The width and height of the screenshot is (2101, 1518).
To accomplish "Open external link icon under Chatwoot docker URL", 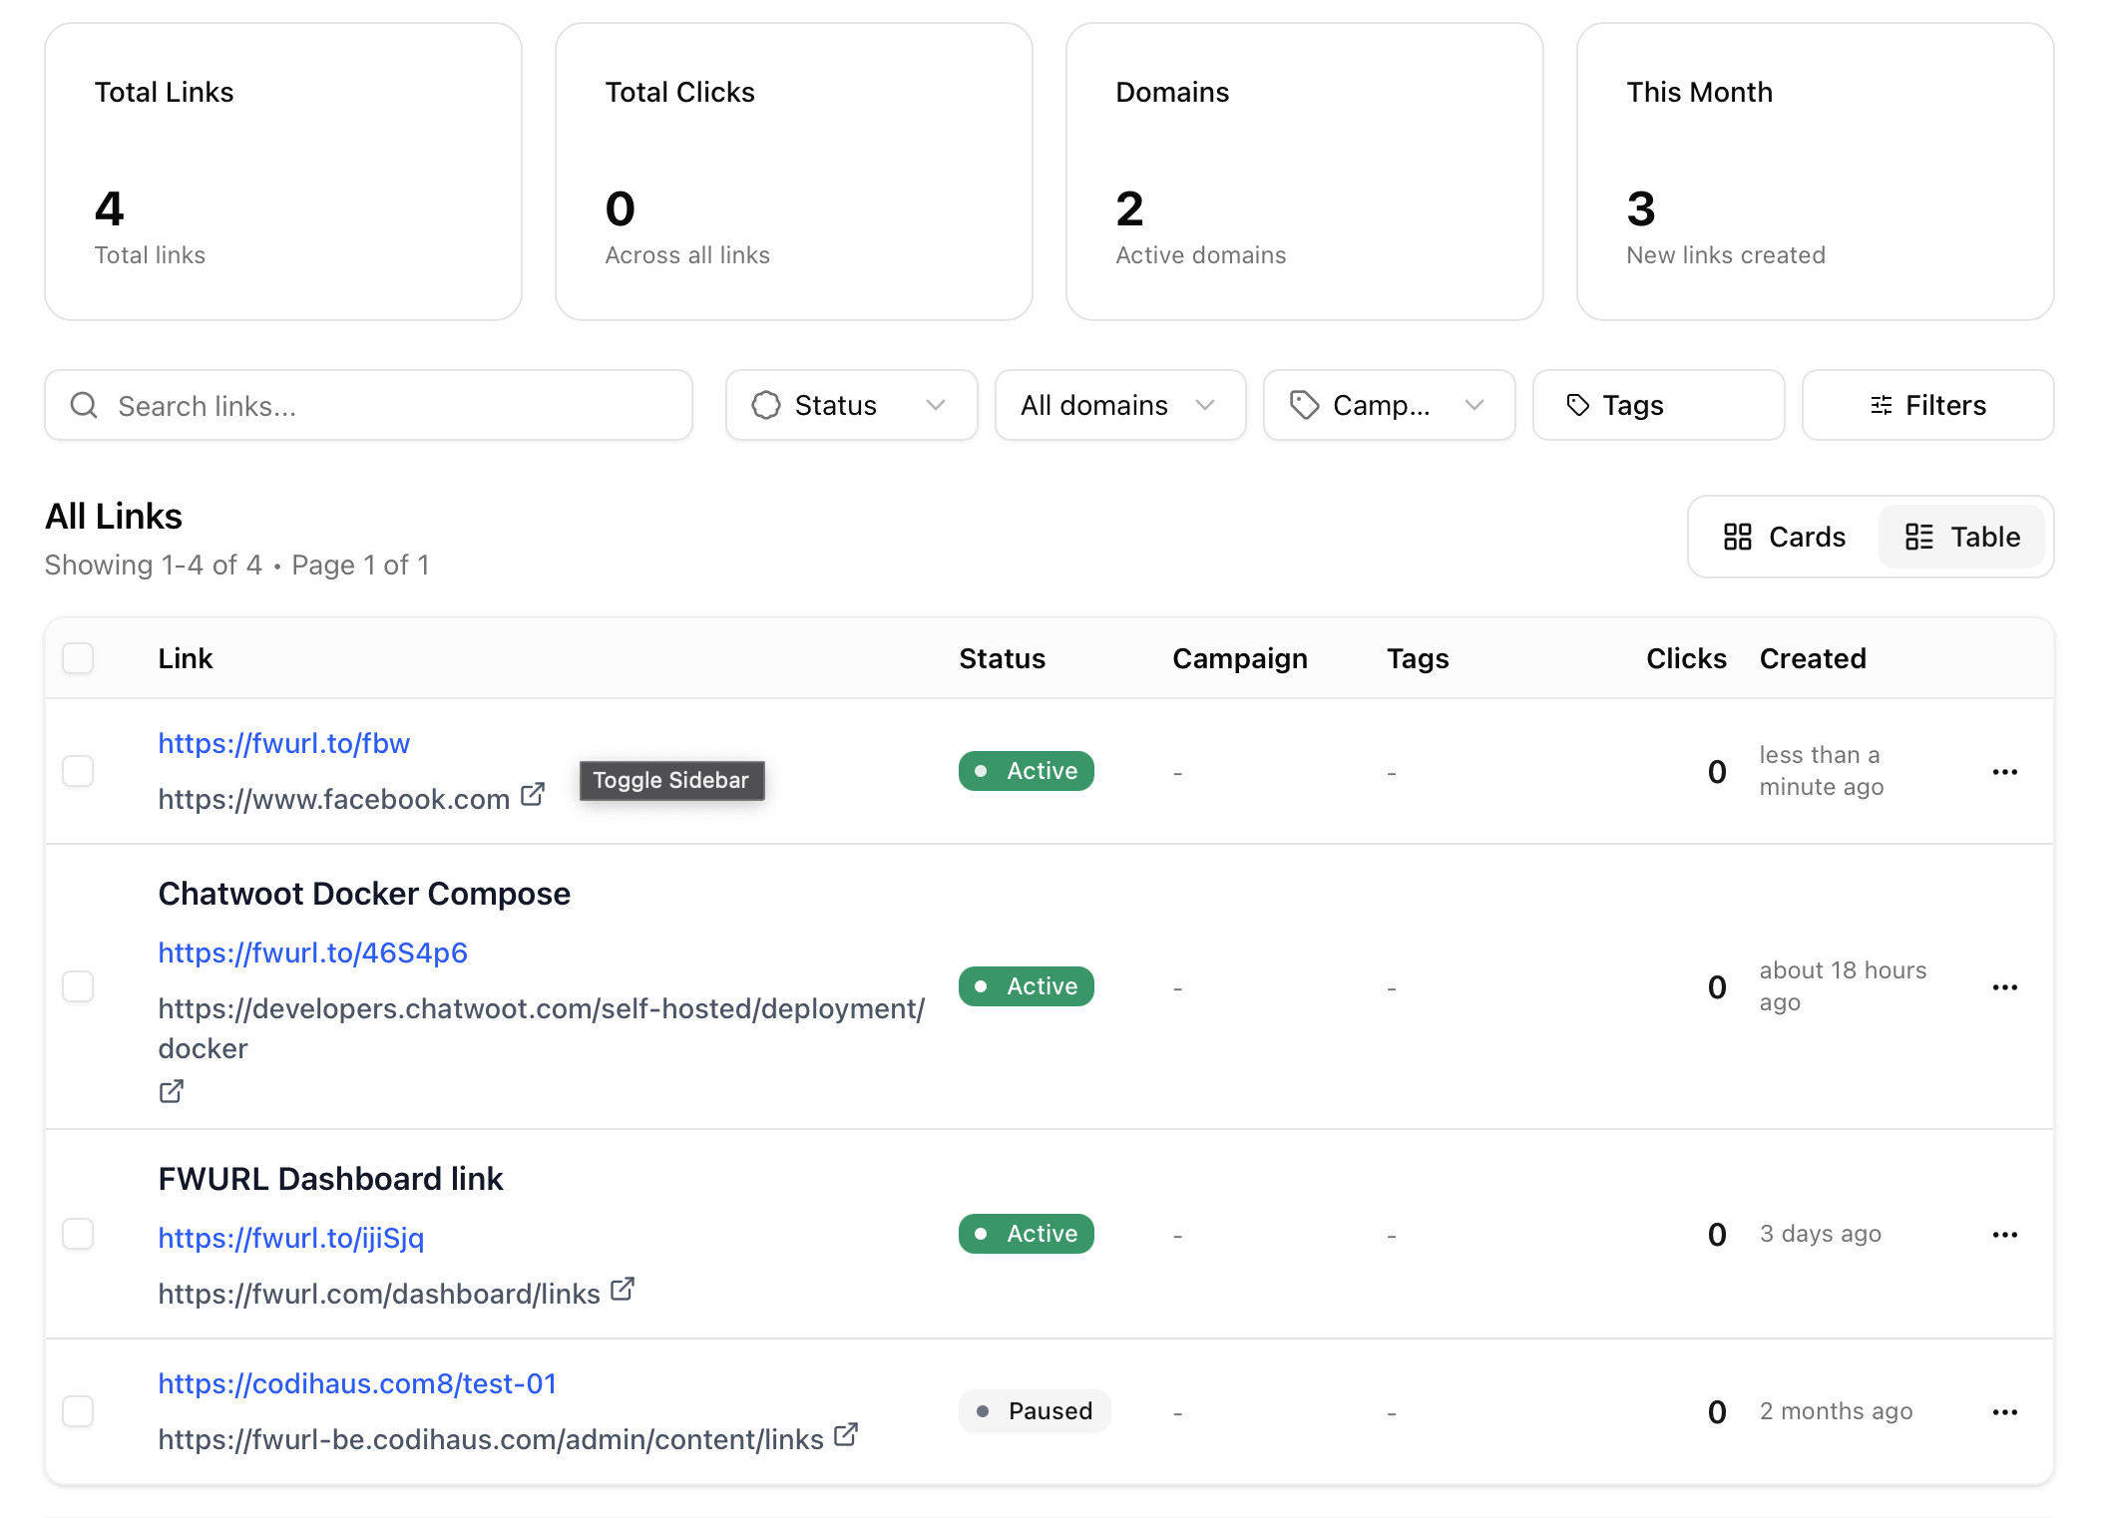I will click(x=171, y=1091).
